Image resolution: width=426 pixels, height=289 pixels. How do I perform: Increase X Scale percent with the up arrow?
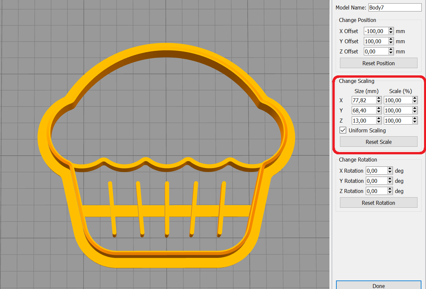pyautogui.click(x=415, y=99)
